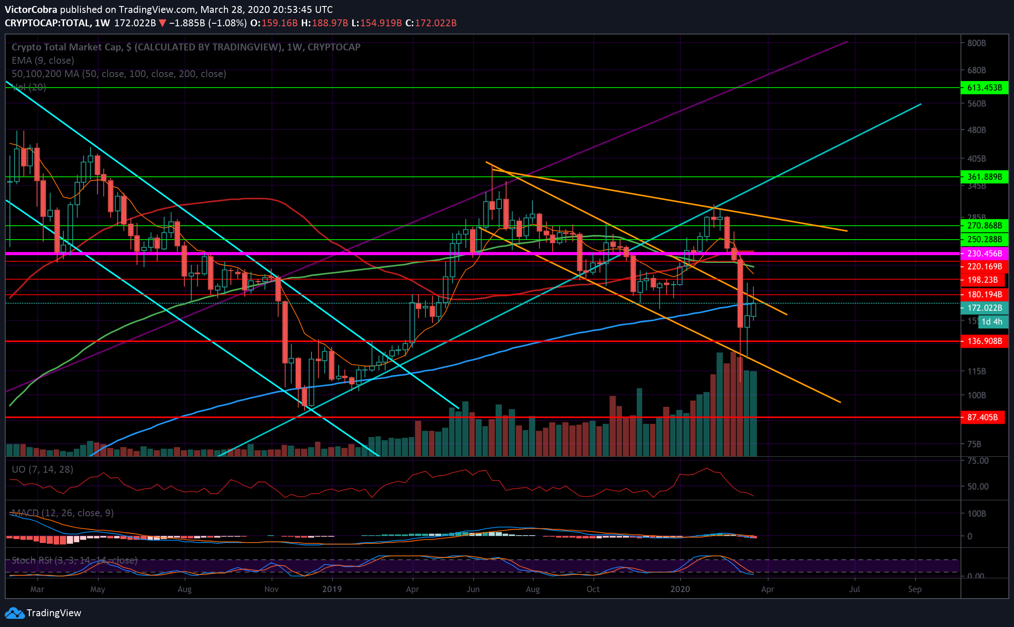Click the VictorCobra author name
The image size is (1014, 627).
point(31,9)
